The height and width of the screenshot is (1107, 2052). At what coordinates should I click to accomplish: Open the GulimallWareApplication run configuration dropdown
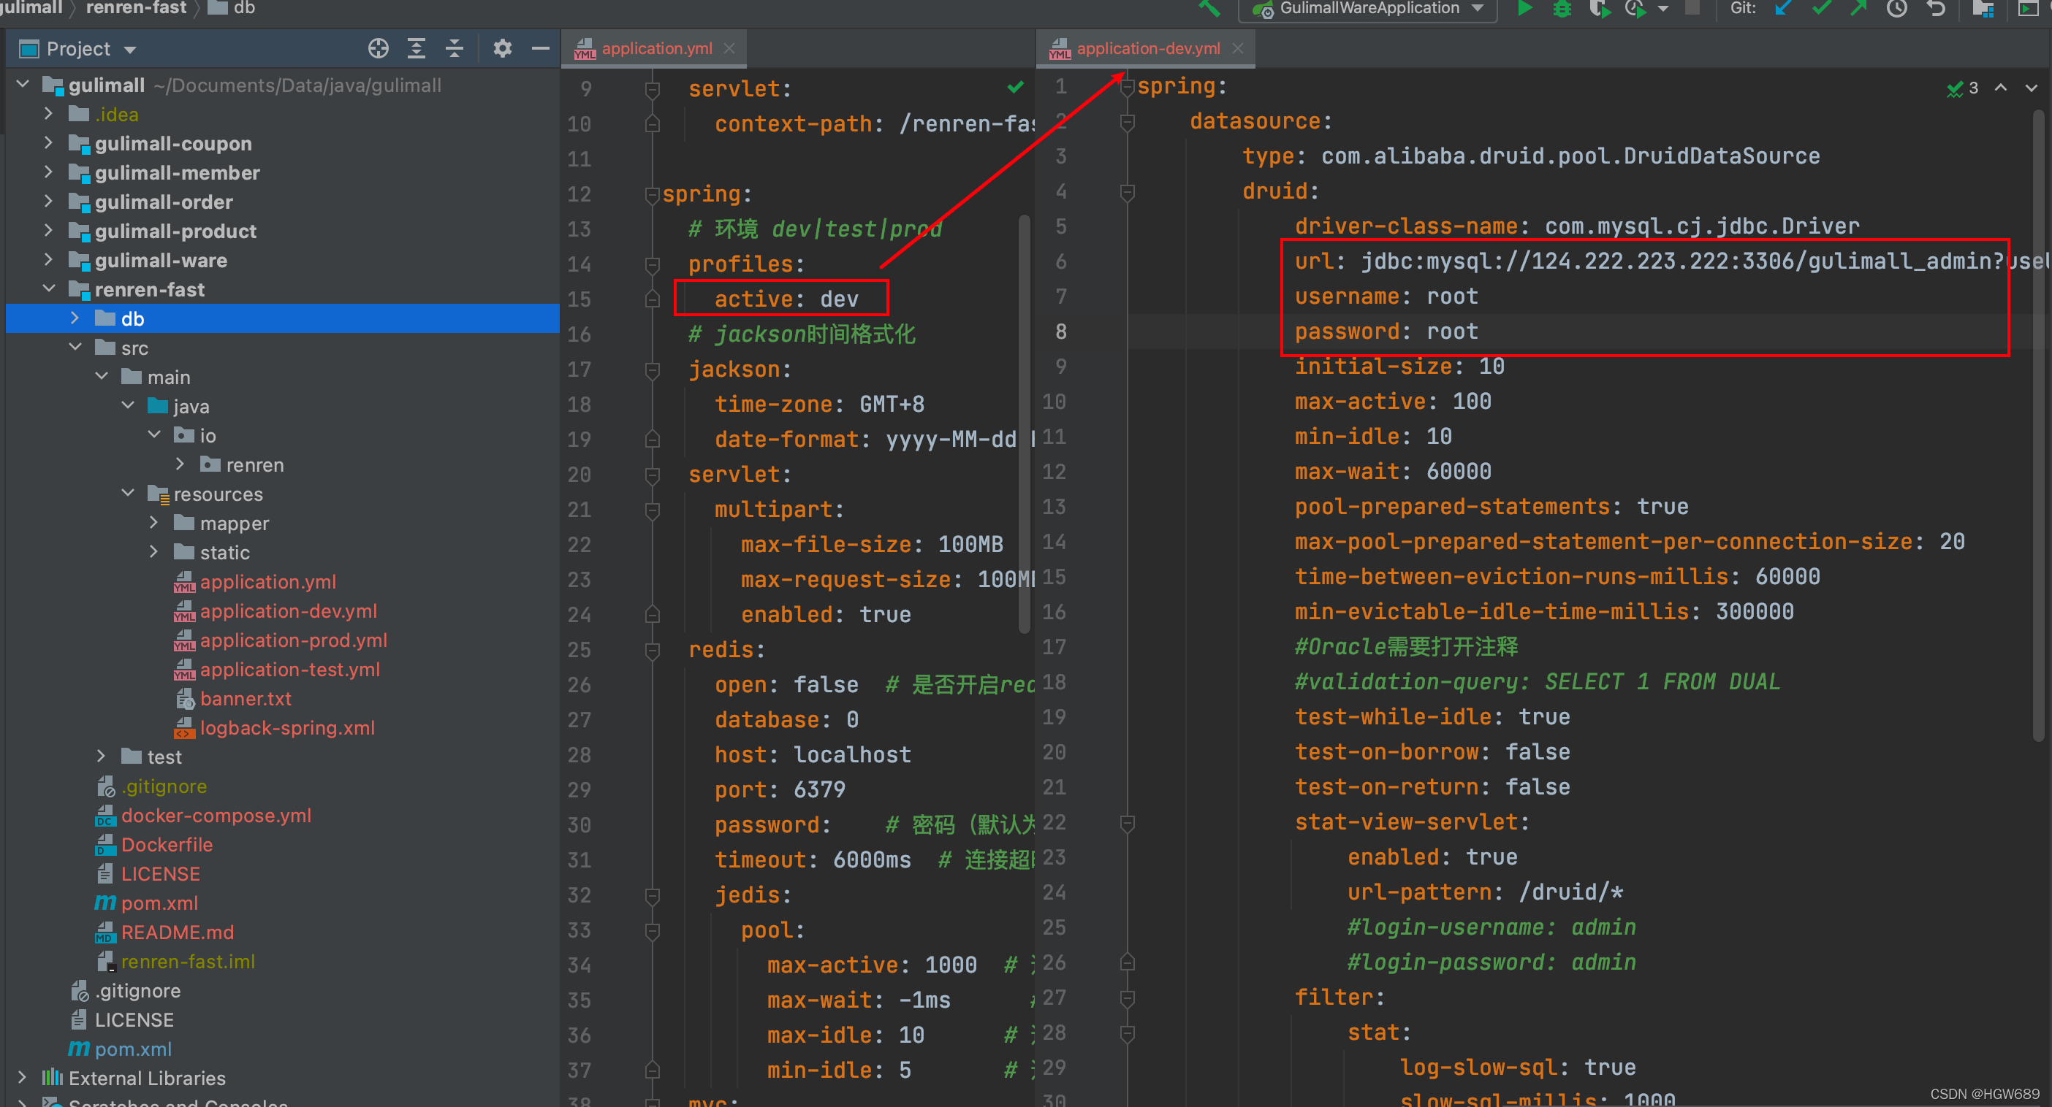coord(1368,9)
